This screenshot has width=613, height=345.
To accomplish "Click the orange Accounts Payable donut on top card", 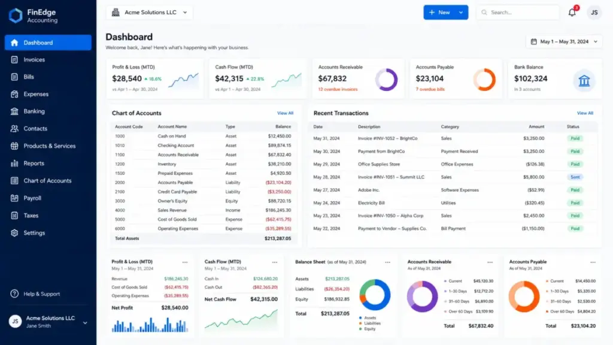I will (x=484, y=80).
